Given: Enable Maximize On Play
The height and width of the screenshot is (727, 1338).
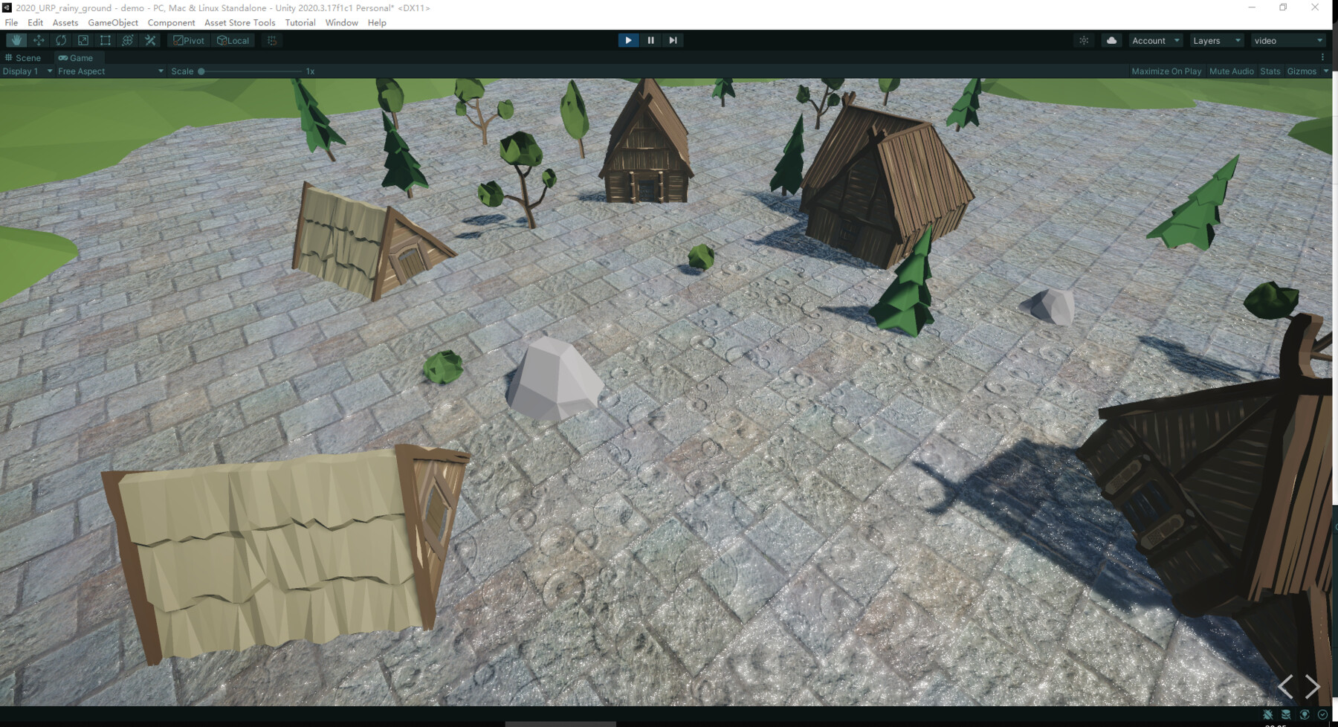Looking at the screenshot, I should (1166, 71).
